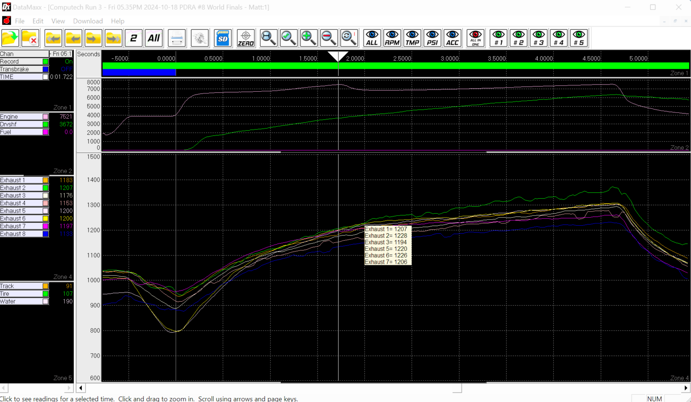This screenshot has height=402, width=691.
Task: Open the Download menu
Action: pyautogui.click(x=88, y=21)
